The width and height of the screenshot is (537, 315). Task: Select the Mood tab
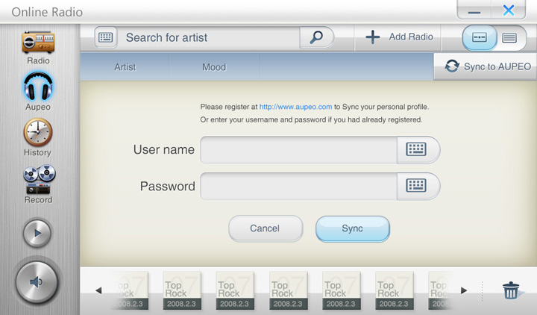point(214,67)
